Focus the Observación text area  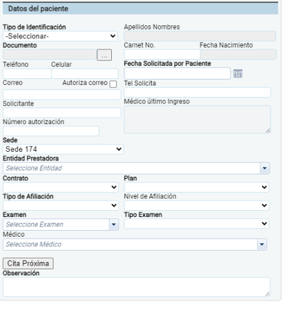click(136, 287)
